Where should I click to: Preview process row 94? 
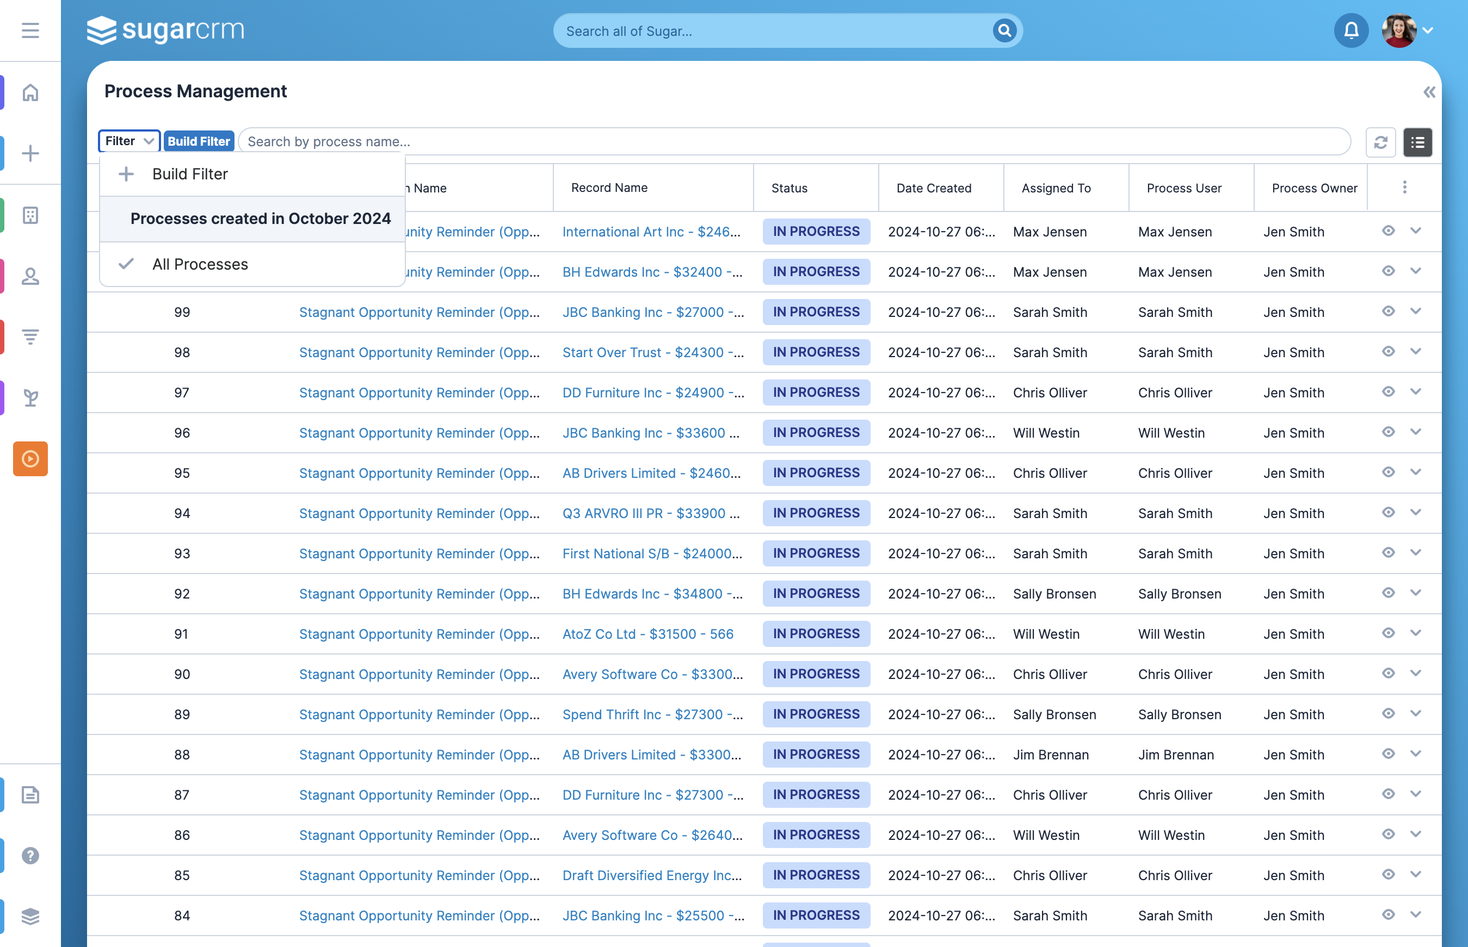pyautogui.click(x=1388, y=512)
